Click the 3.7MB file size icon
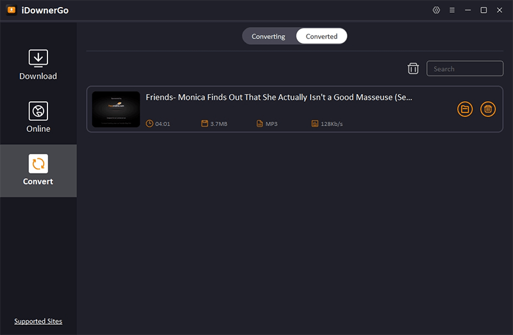 click(x=205, y=124)
